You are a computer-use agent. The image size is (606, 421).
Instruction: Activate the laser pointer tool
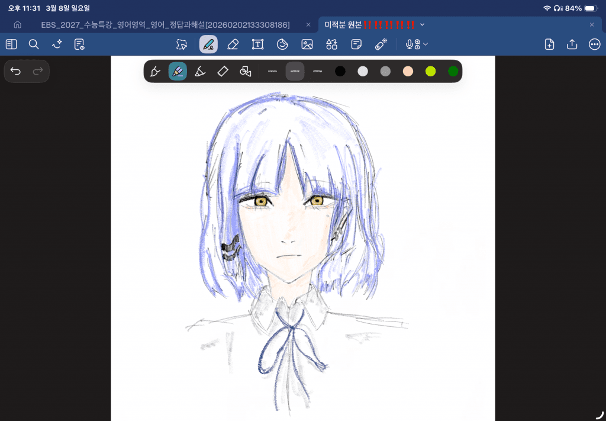[381, 44]
